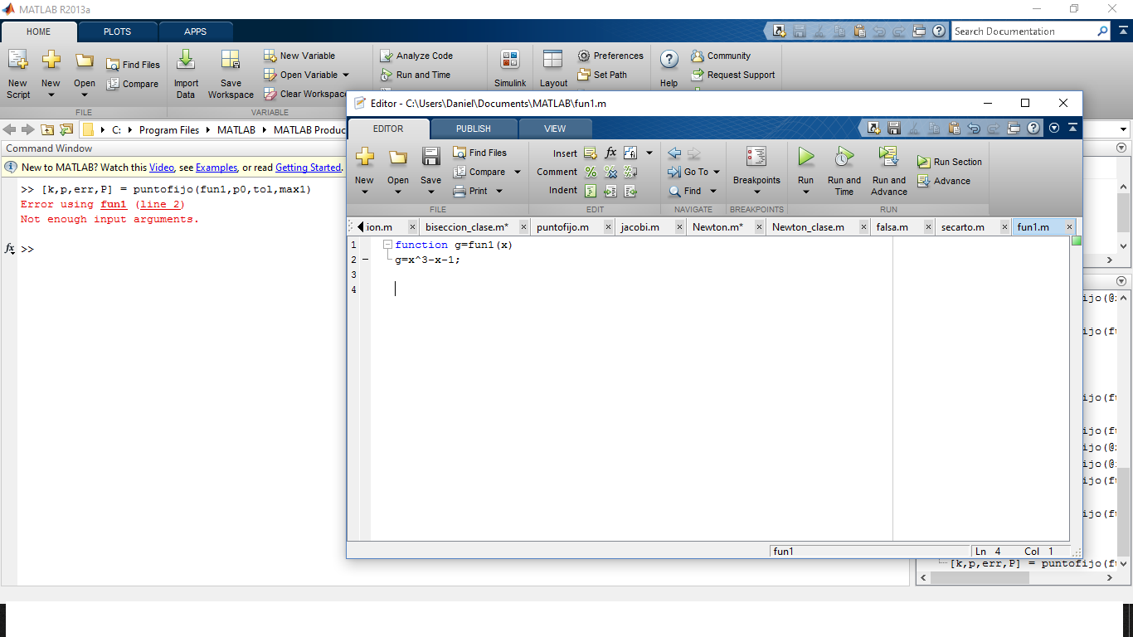This screenshot has width=1133, height=637.
Task: Click Find Files in the Editor toolstrip
Action: (x=479, y=153)
